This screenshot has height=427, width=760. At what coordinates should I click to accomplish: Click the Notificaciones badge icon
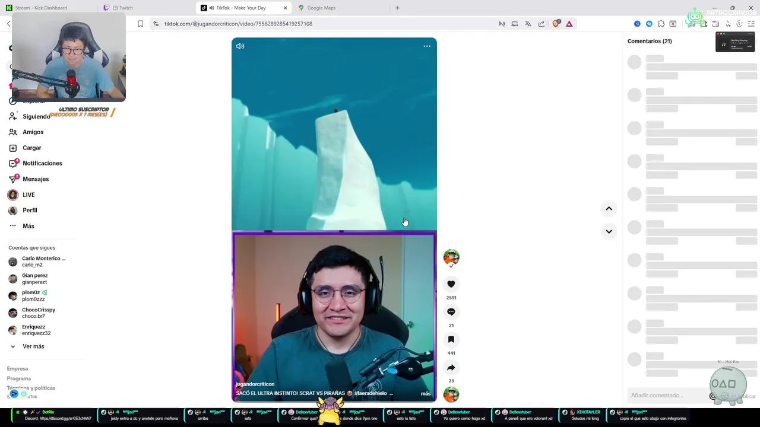pyautogui.click(x=13, y=163)
